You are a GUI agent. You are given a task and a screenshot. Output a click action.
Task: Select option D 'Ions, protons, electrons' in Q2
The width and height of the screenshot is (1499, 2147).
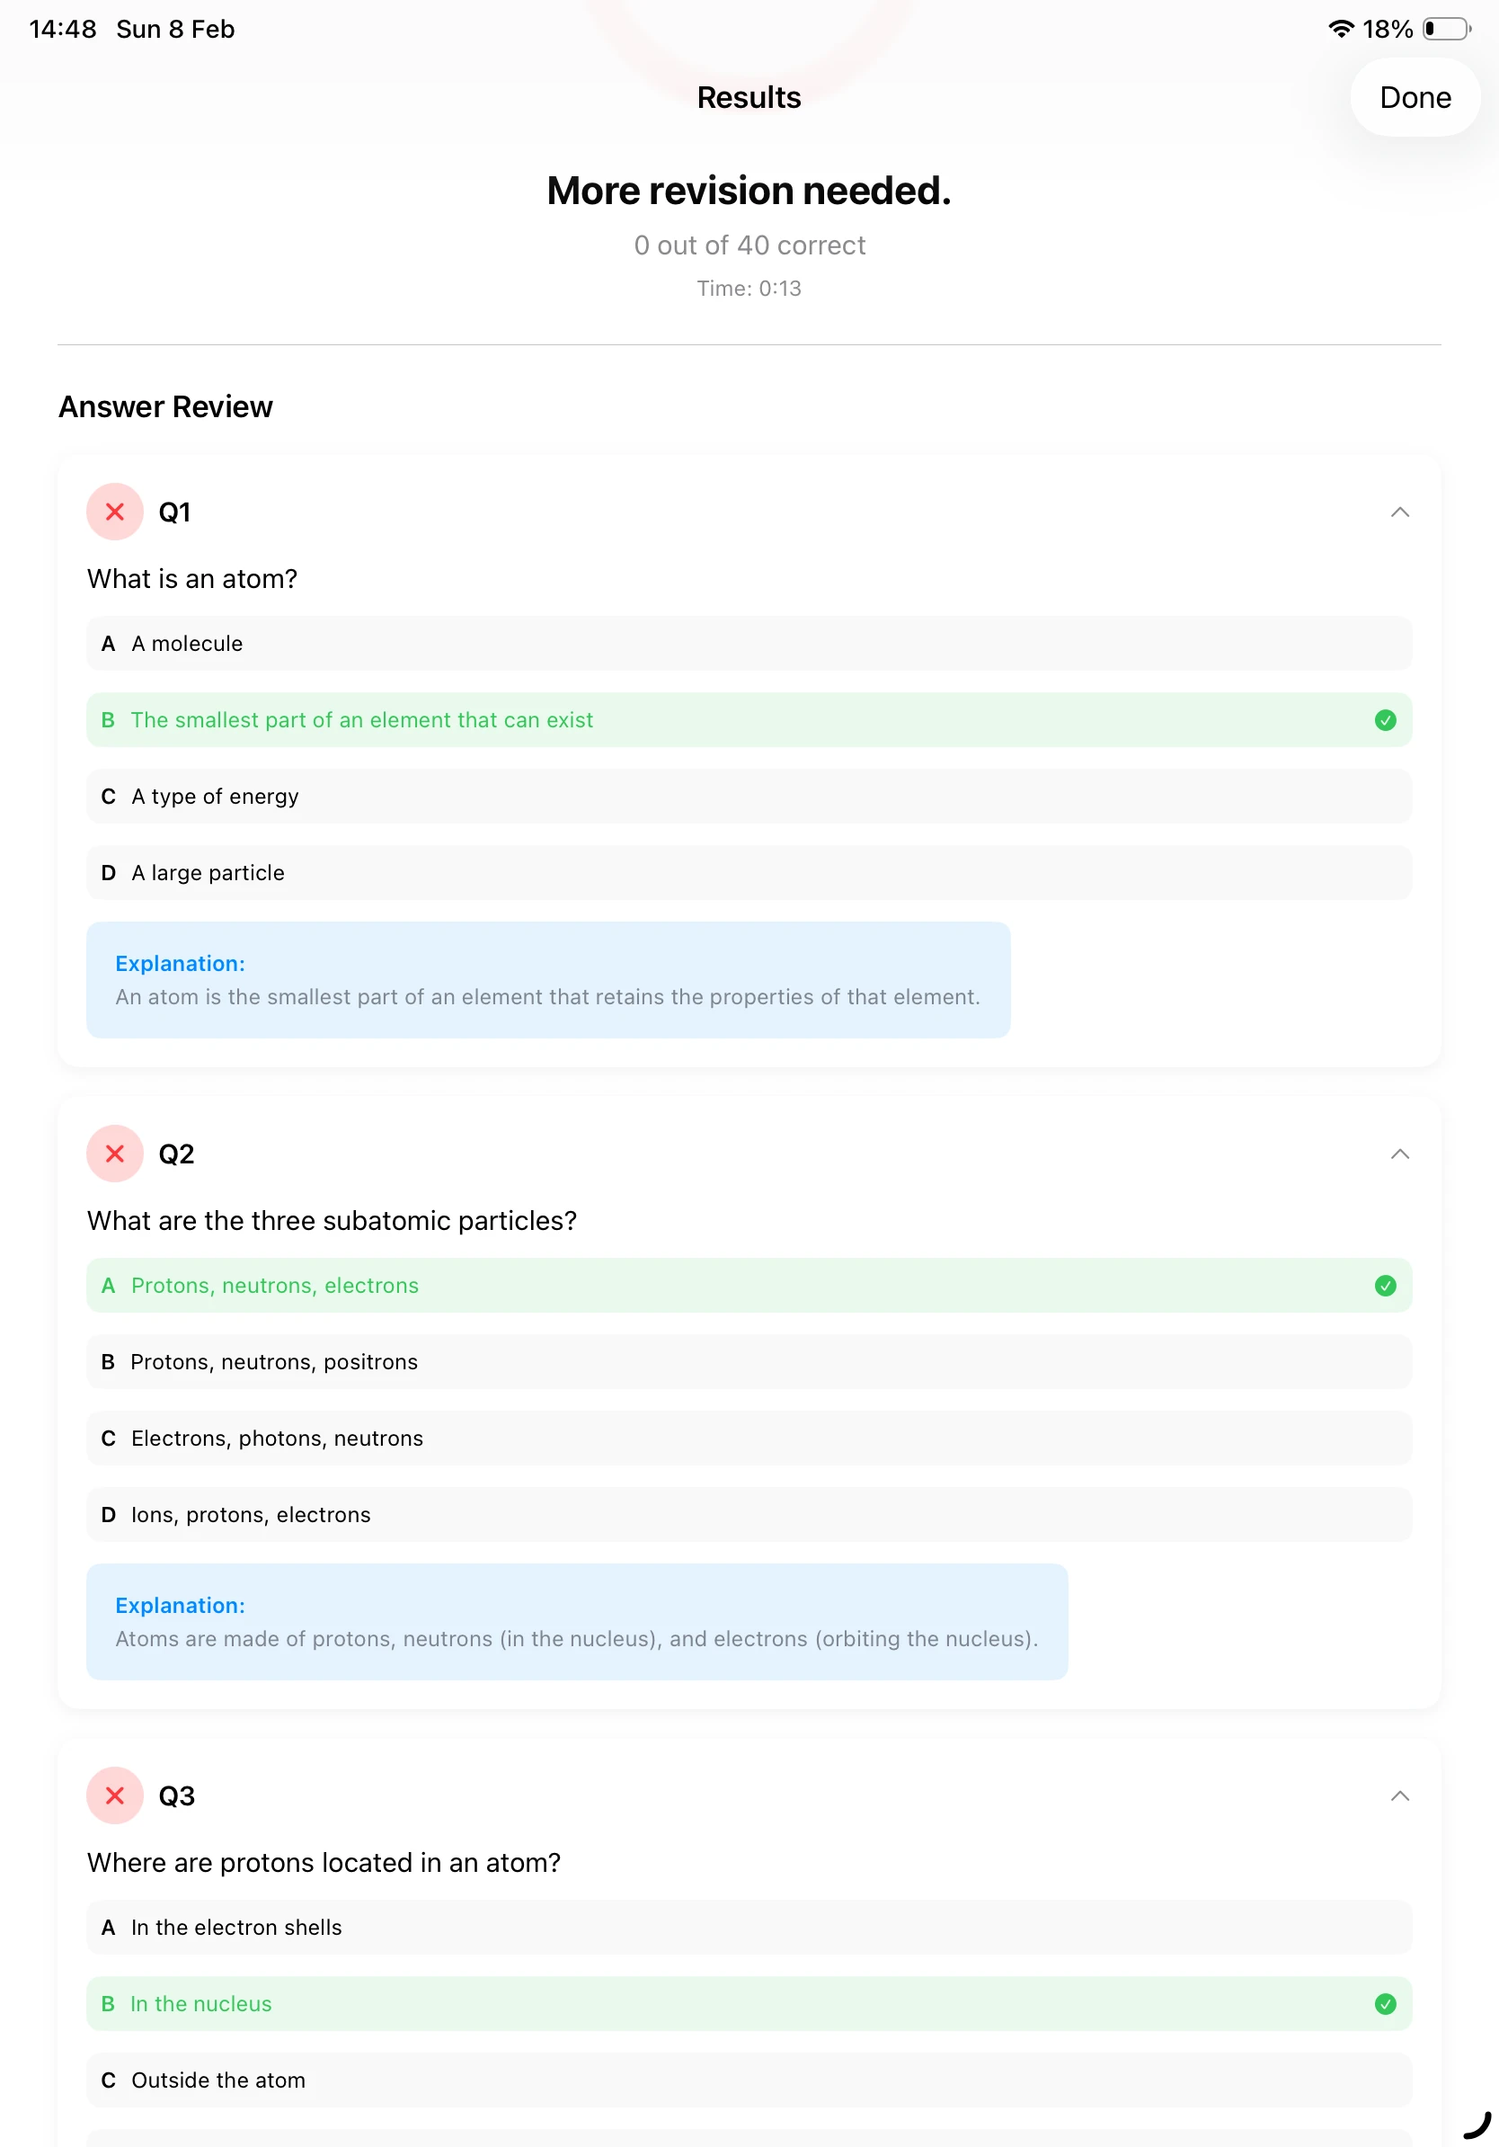tap(748, 1515)
